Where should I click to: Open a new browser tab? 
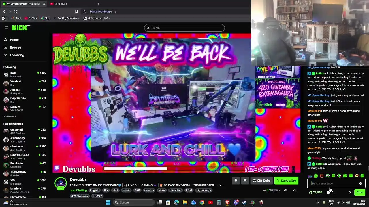pos(98,4)
